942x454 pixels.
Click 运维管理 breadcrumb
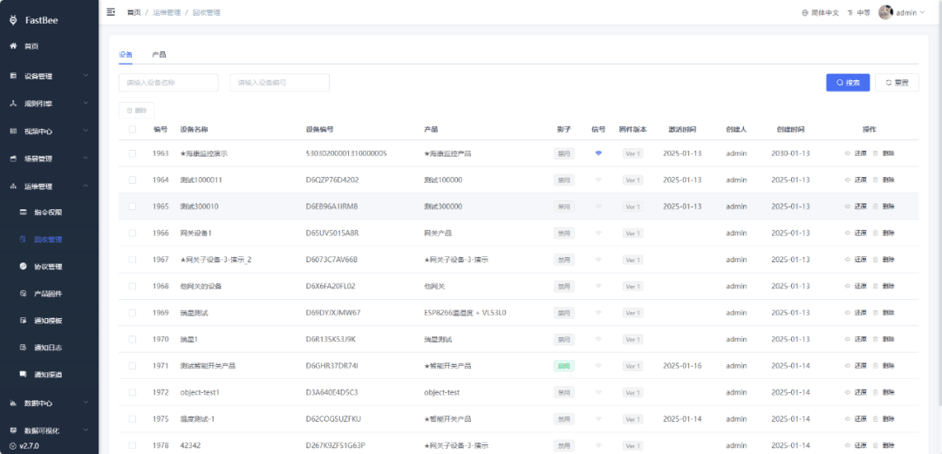(x=167, y=12)
